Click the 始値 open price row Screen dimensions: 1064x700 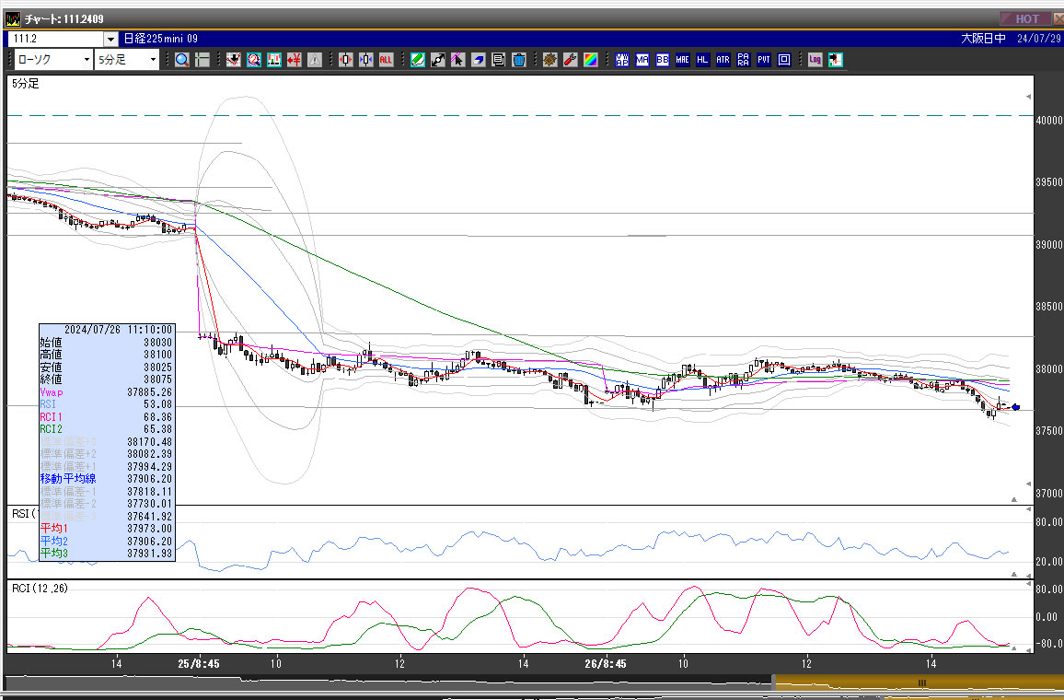tap(107, 343)
